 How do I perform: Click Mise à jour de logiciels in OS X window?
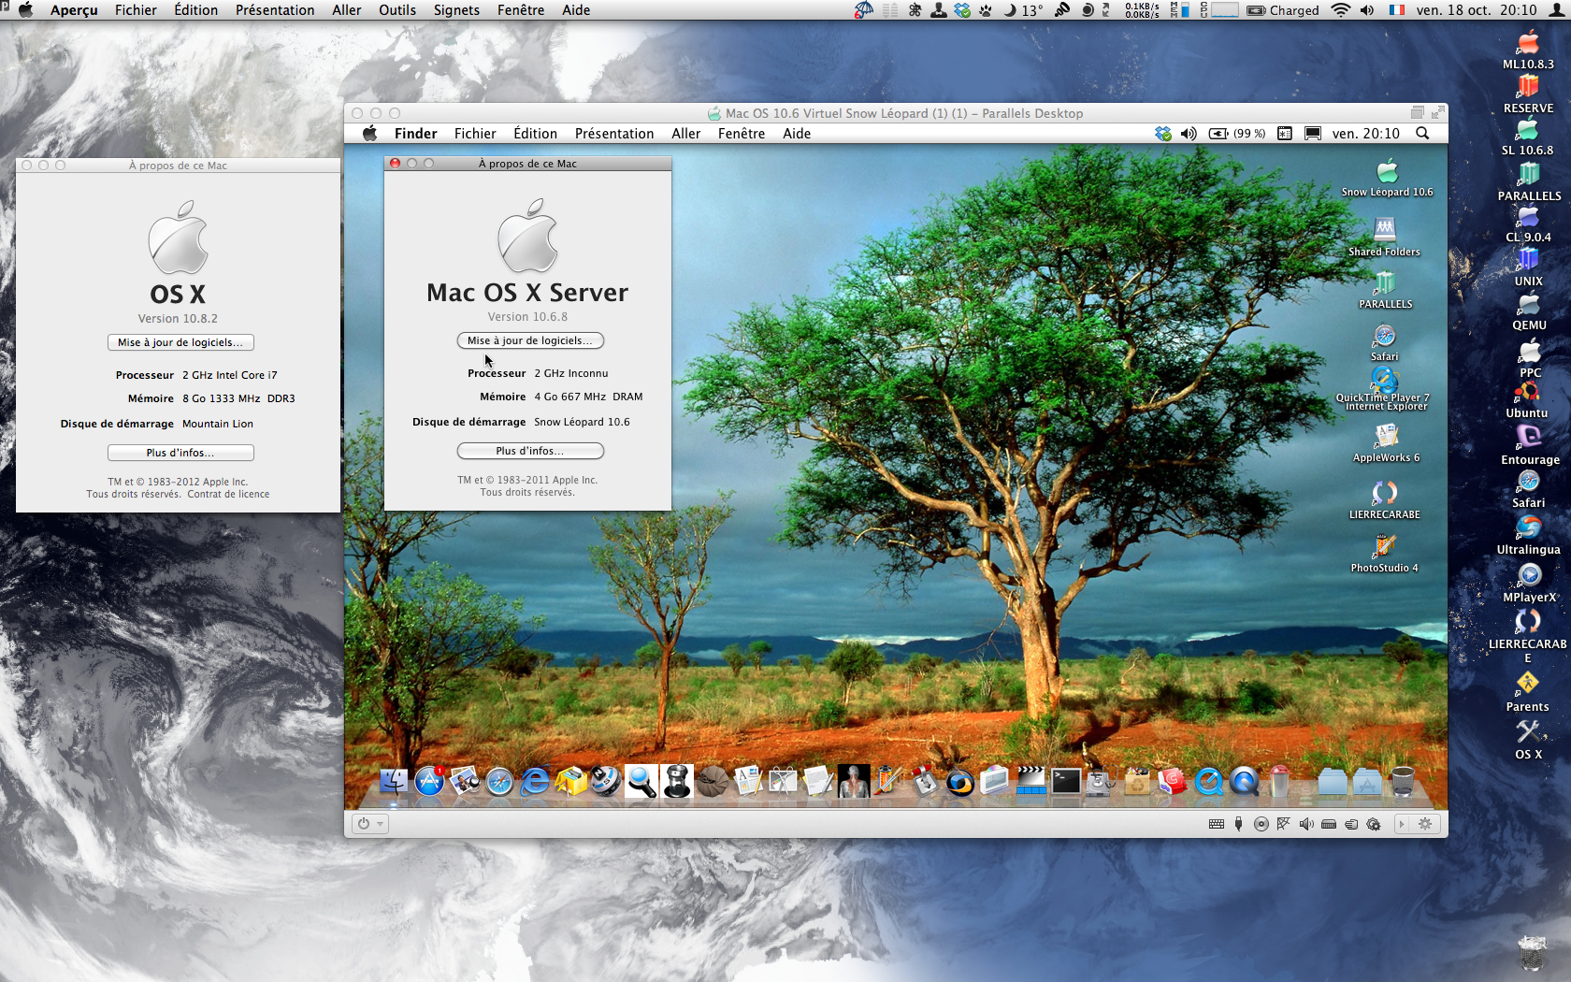coord(180,342)
